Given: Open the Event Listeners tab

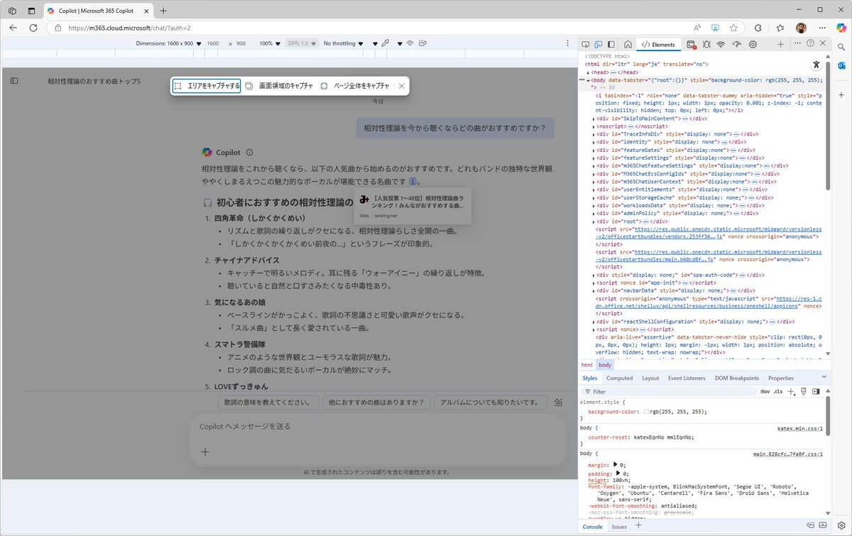Looking at the screenshot, I should pyautogui.click(x=687, y=378).
